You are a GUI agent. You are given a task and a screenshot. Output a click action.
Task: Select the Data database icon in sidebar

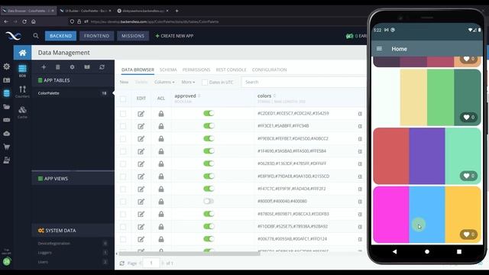pyautogui.click(x=7, y=93)
